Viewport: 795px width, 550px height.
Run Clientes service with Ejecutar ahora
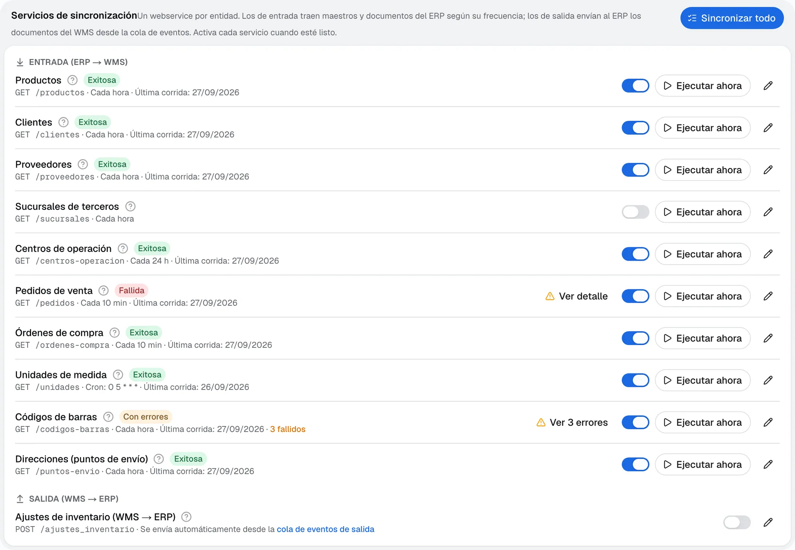pyautogui.click(x=702, y=128)
